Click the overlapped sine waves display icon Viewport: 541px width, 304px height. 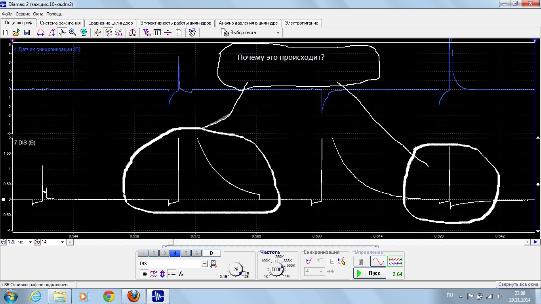(119, 33)
